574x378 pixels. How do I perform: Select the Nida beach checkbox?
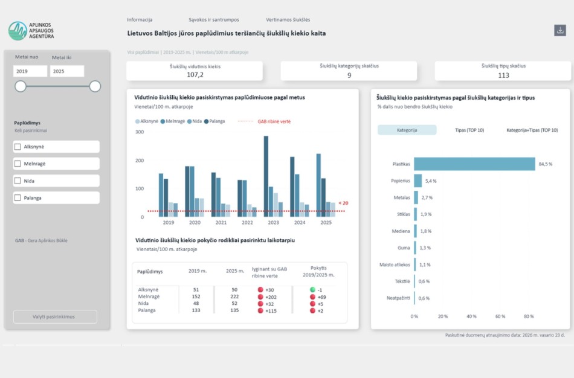(18, 181)
